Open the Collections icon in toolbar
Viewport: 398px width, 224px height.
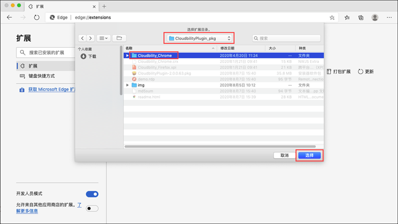(x=361, y=18)
